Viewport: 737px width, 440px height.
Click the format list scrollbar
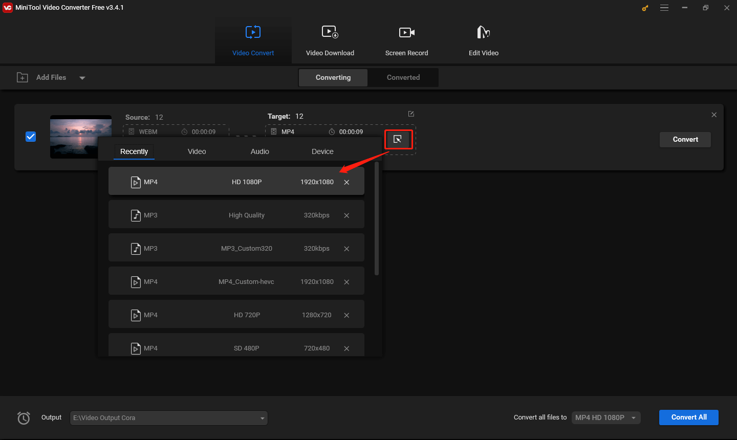pyautogui.click(x=377, y=219)
